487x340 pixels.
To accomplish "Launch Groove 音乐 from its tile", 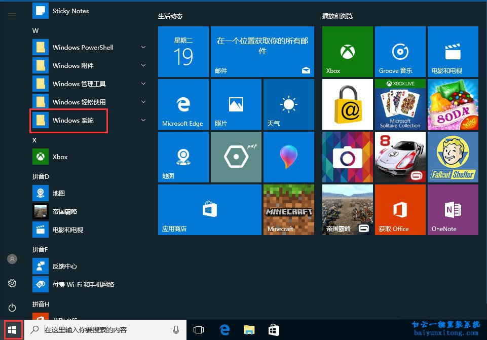I will 400,51.
